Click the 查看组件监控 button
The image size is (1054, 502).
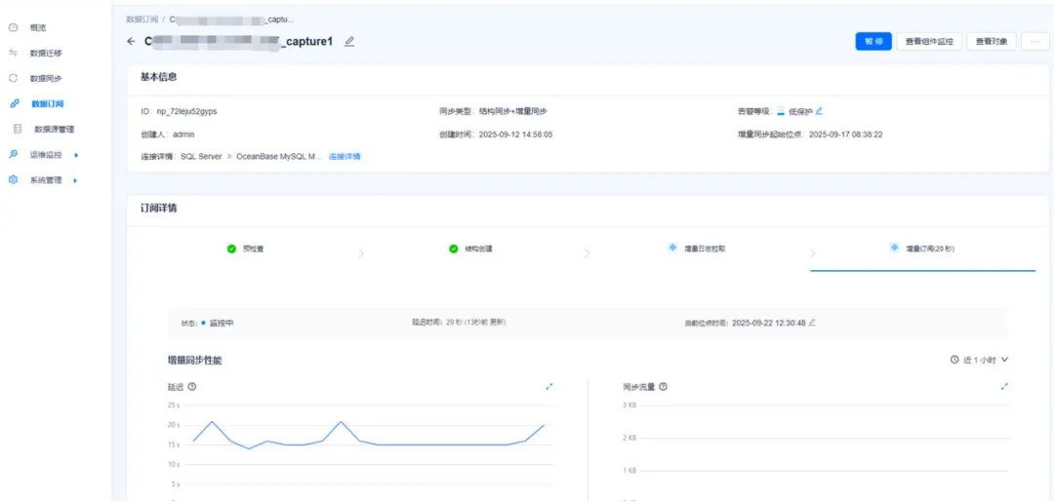point(930,42)
